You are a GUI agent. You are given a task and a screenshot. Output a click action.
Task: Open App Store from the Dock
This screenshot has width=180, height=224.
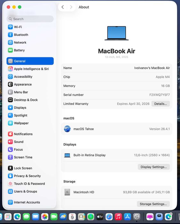coord(127,217)
